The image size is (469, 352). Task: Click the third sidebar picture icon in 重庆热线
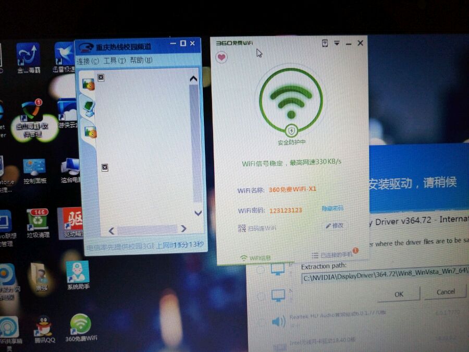(90, 132)
